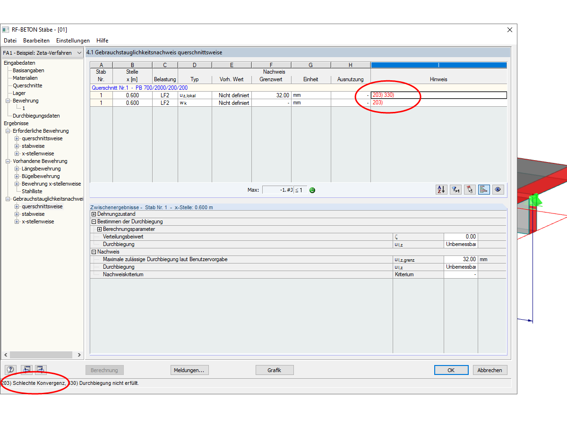Screen dimensions: 567x425
Task: Click the filter exceeding >1 icon
Action: pos(455,190)
